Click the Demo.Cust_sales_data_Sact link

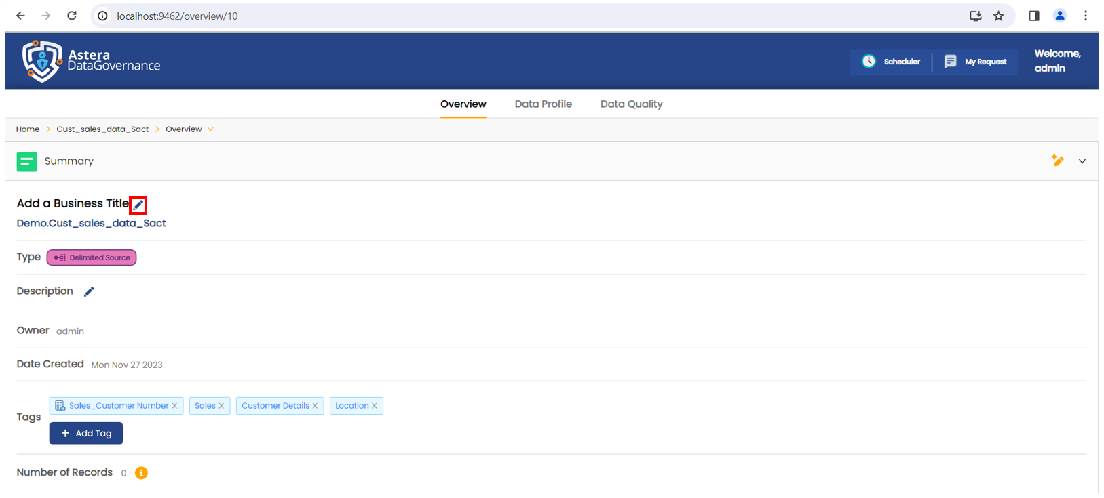click(x=92, y=223)
